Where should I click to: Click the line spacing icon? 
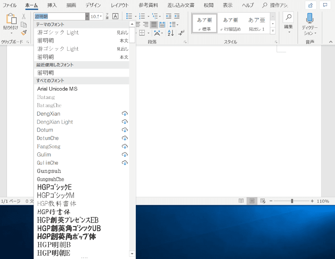click(x=173, y=25)
